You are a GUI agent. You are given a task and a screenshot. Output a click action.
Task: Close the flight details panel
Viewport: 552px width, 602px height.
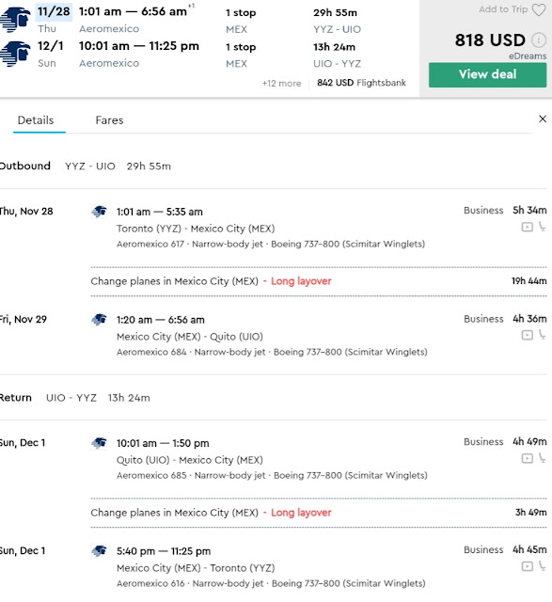543,119
